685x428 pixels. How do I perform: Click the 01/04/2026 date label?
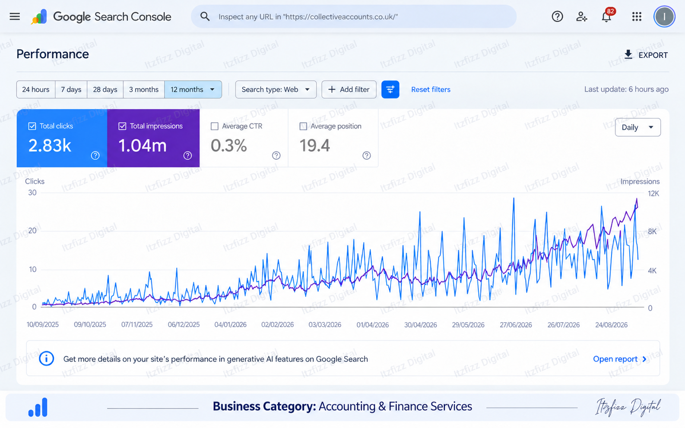click(372, 325)
